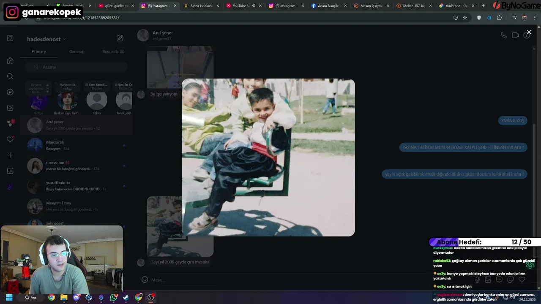Open Notifications heart icon in sidebar
The image size is (541, 304).
(x=10, y=139)
